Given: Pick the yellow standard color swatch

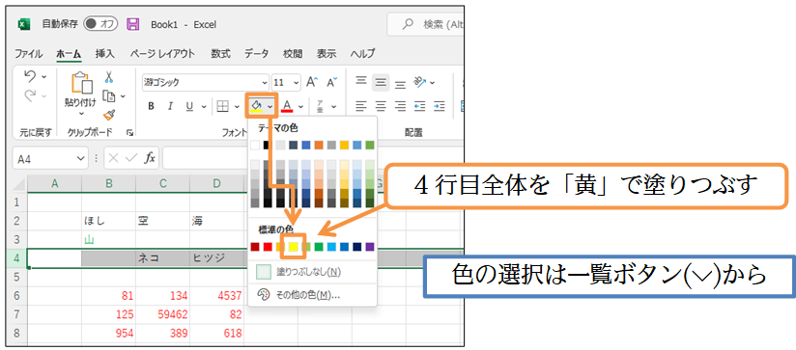Looking at the screenshot, I should pyautogui.click(x=293, y=247).
